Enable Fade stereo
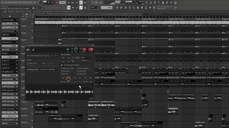The height and width of the screenshot is (128, 229). tap(78, 71)
